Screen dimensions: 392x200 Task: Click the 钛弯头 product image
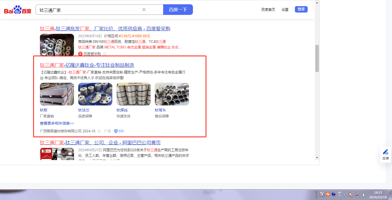point(172,94)
